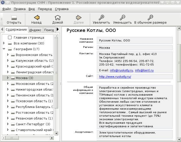Click the book icon beside Все компании (30)
This screenshot has height=142, width=181.
click(10, 43)
